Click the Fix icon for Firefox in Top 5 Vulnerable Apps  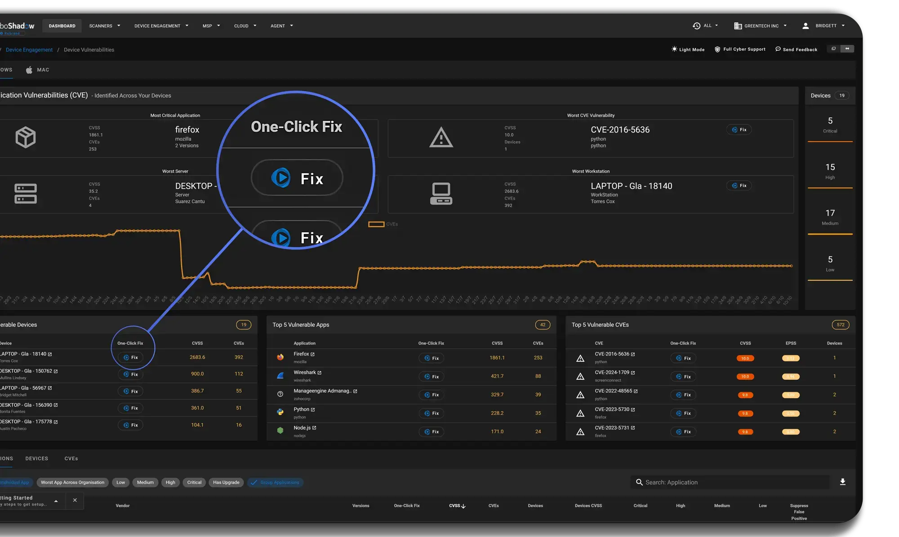coord(430,357)
